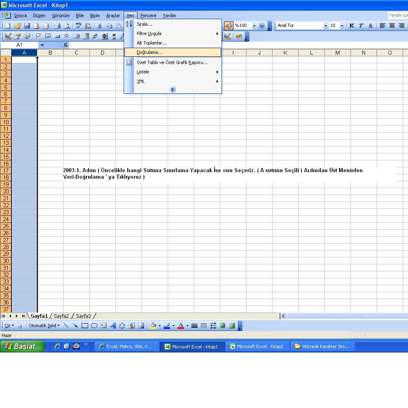Select the Line drawing tool

pos(66,326)
